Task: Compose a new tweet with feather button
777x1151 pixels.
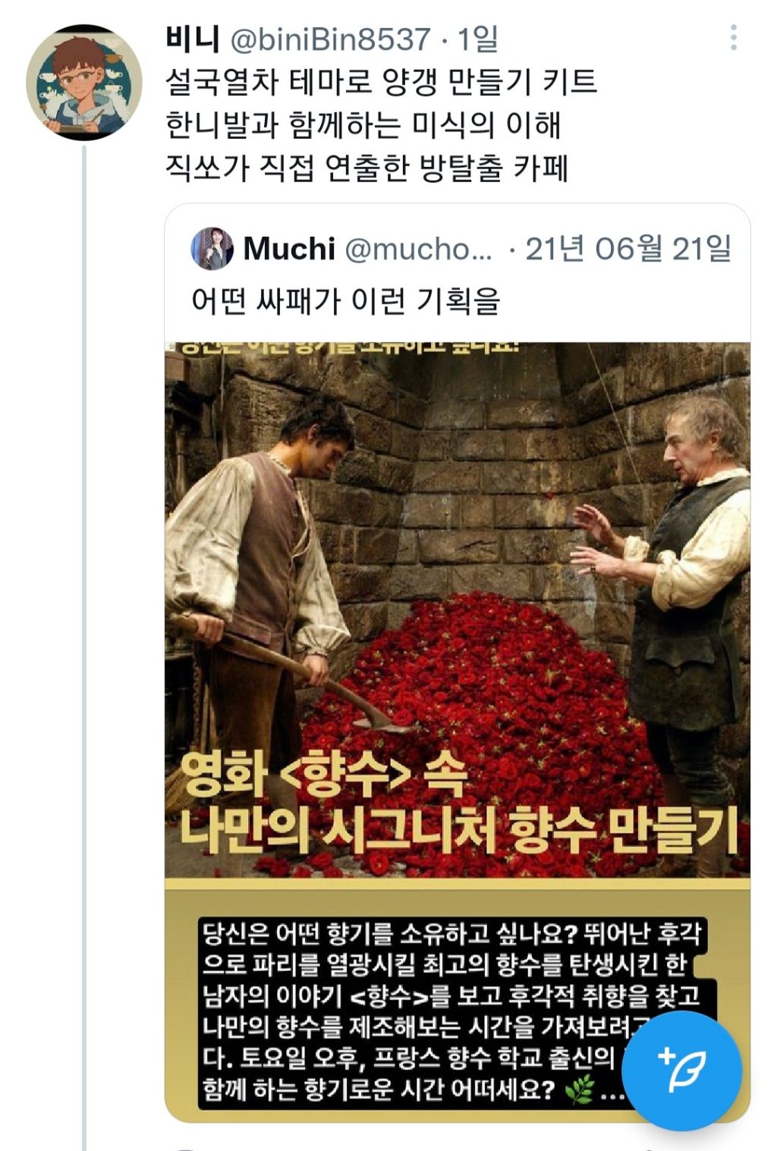Action: coord(681,1071)
